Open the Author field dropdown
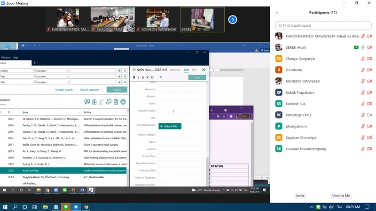 pyautogui.click(x=32, y=71)
